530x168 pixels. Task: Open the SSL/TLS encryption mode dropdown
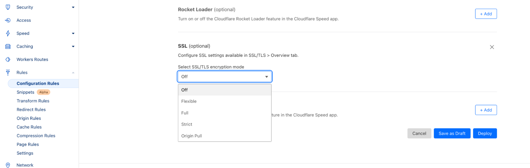[225, 77]
